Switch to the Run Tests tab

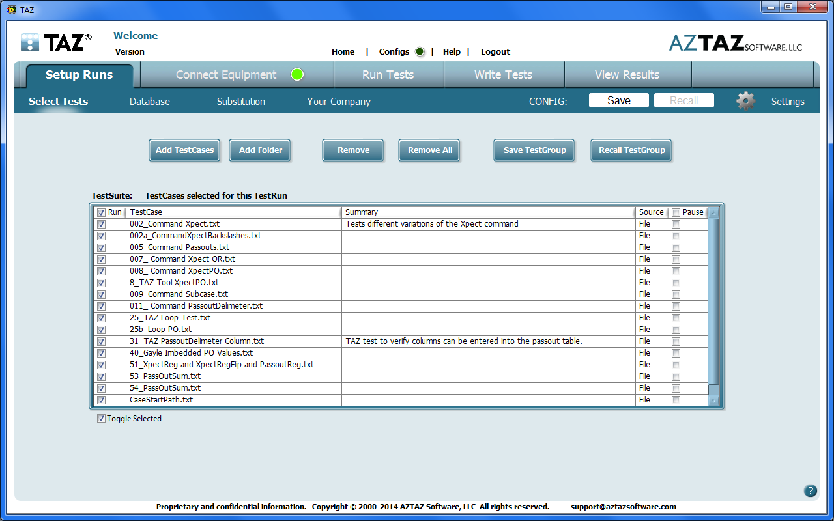pyautogui.click(x=388, y=75)
